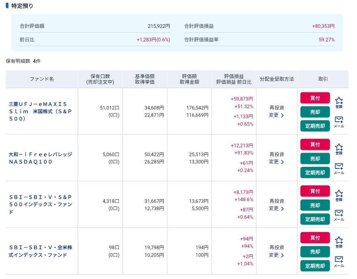Viewport: 357px width, 279px height.
Task: Click 変更 chevron for SBI・V・全米株式 fund
Action: coord(282,255)
